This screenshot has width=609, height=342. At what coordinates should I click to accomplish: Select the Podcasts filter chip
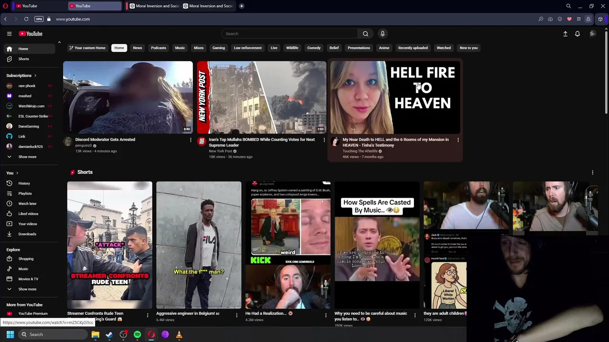click(x=158, y=48)
